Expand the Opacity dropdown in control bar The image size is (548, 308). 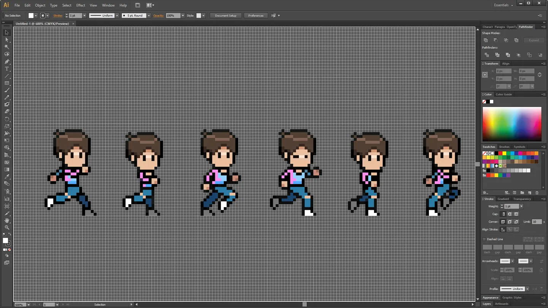(x=183, y=16)
